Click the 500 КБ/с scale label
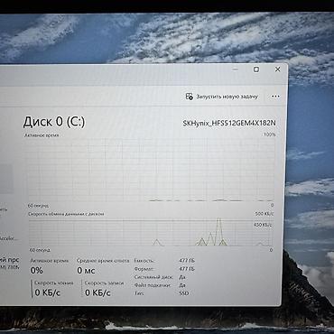The image size is (334, 334). tap(264, 214)
